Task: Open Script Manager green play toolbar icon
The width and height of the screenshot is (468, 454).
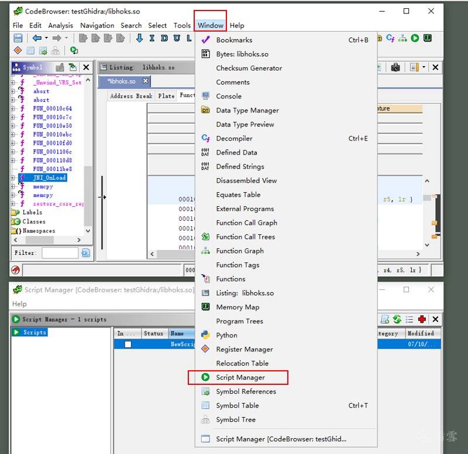Action: click(x=415, y=38)
